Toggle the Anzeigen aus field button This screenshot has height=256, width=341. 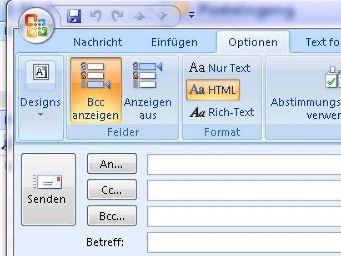pyautogui.click(x=148, y=90)
